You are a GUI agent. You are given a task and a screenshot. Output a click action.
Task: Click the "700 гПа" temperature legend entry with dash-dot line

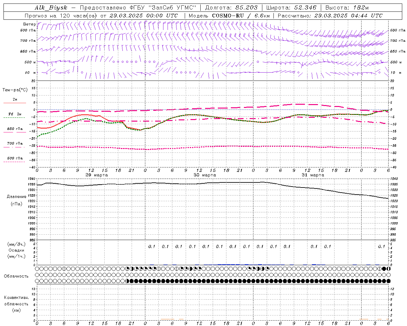pos(15,144)
